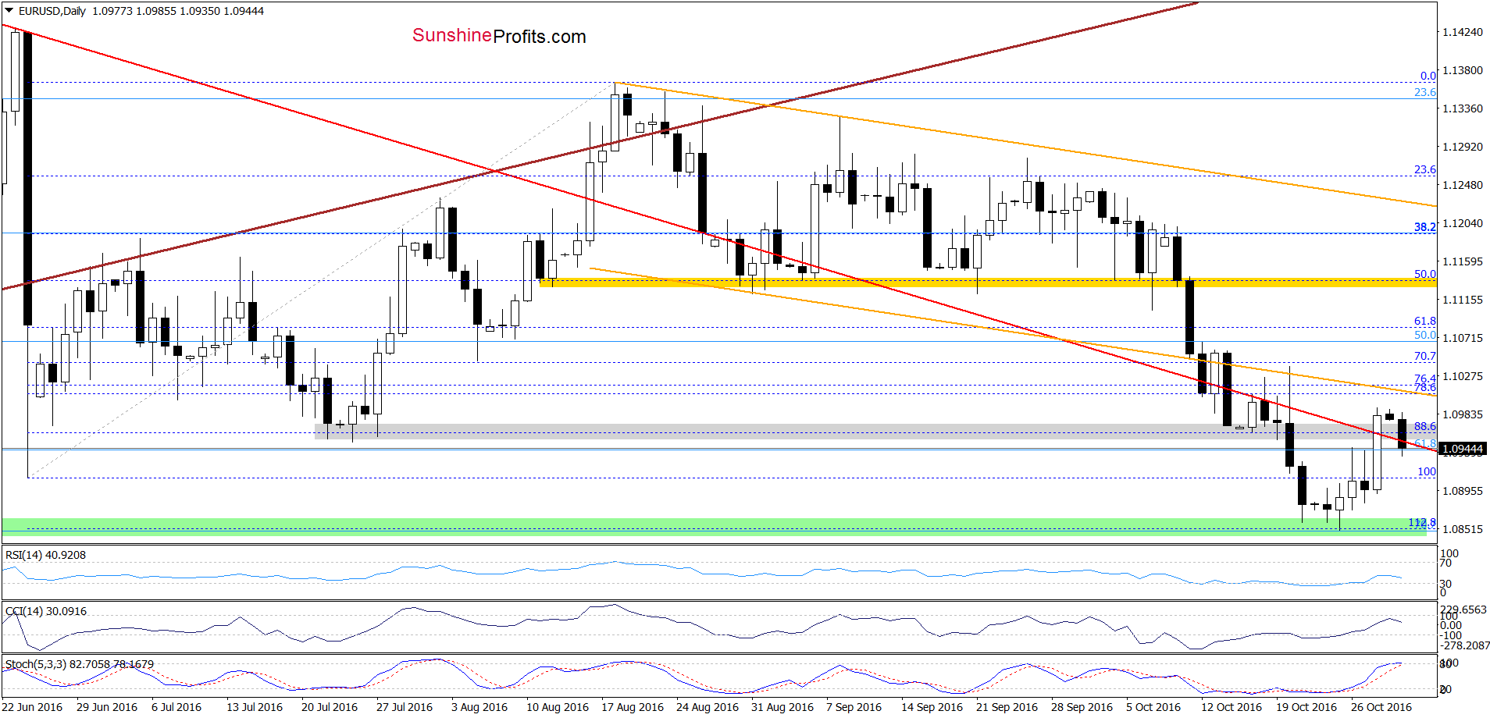1490x718 pixels.
Task: Select the green support zone rectangle
Action: pos(715,527)
